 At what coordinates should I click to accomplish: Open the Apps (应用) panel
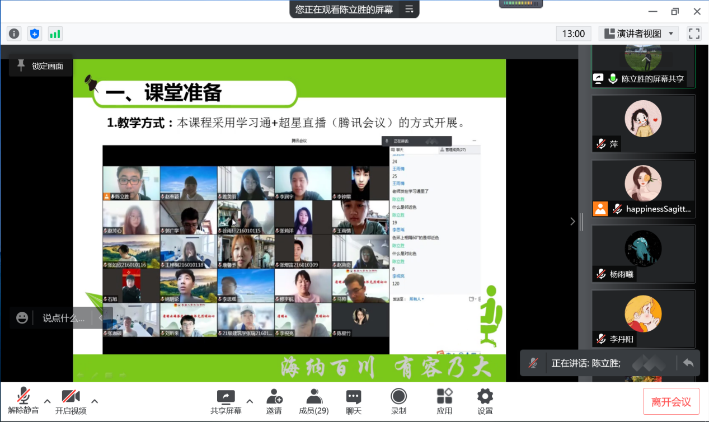point(444,401)
